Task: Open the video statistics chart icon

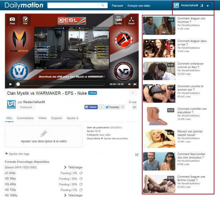Action: pos(137,154)
